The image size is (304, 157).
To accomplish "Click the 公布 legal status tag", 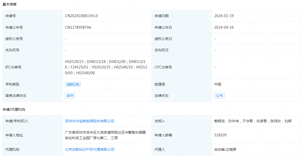I will (219, 96).
